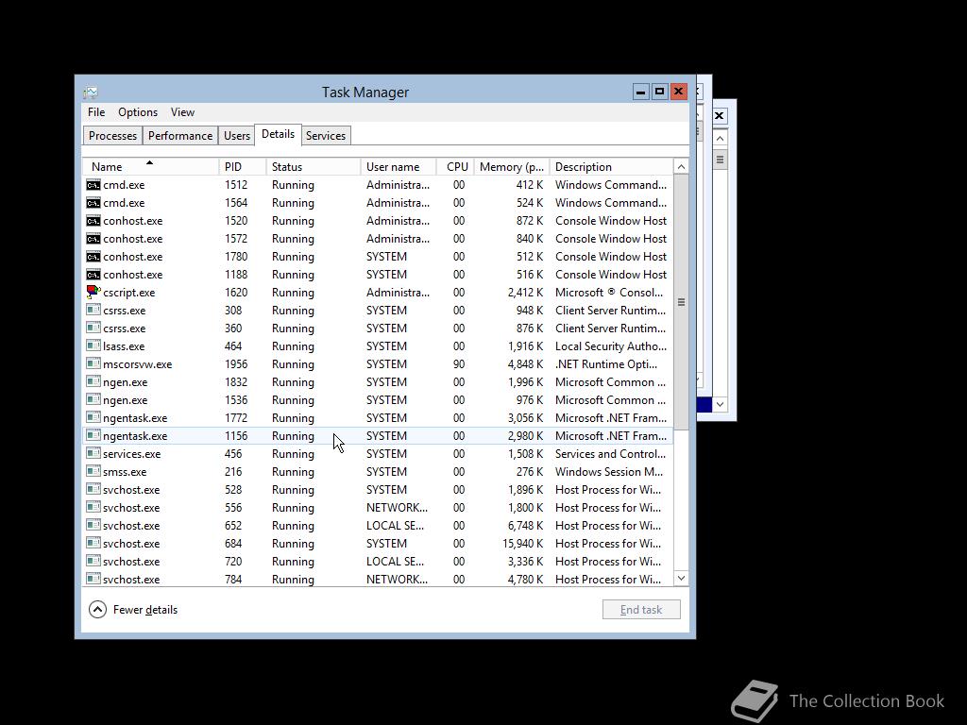Viewport: 967px width, 725px height.
Task: Switch to the Services tab
Action: [326, 136]
